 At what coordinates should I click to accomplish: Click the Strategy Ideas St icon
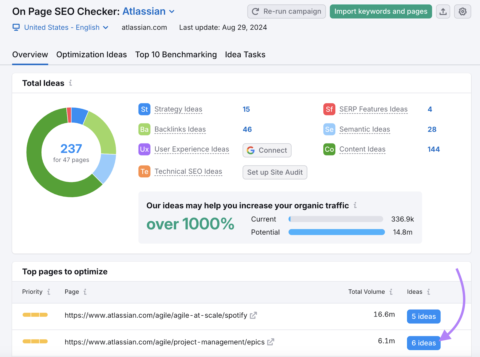[x=144, y=109]
